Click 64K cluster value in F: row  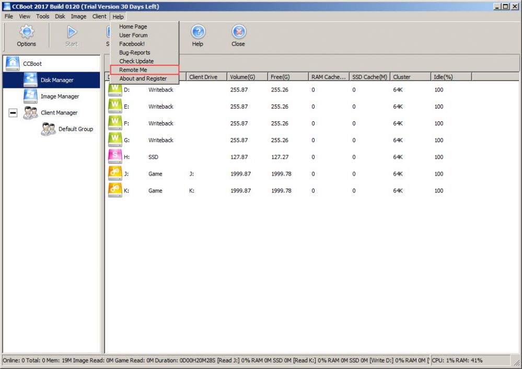(398, 123)
